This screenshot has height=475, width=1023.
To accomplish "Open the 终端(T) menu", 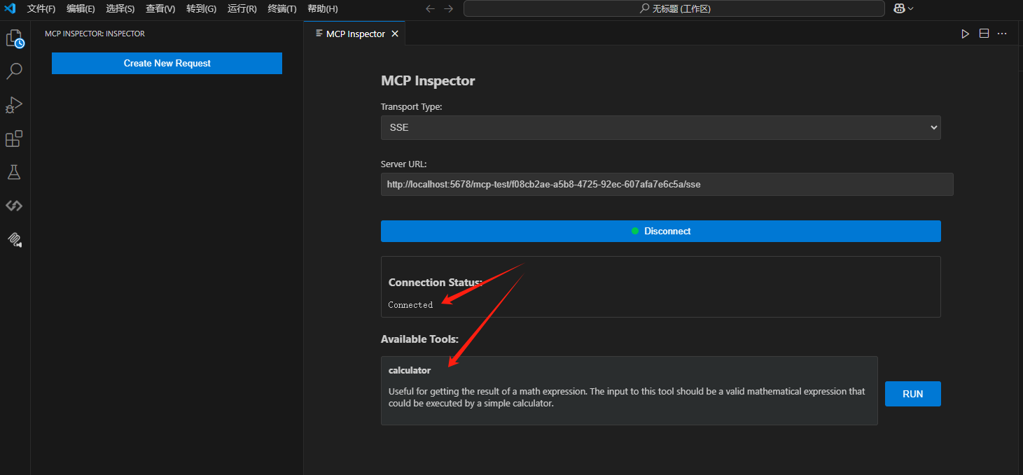I will [282, 8].
